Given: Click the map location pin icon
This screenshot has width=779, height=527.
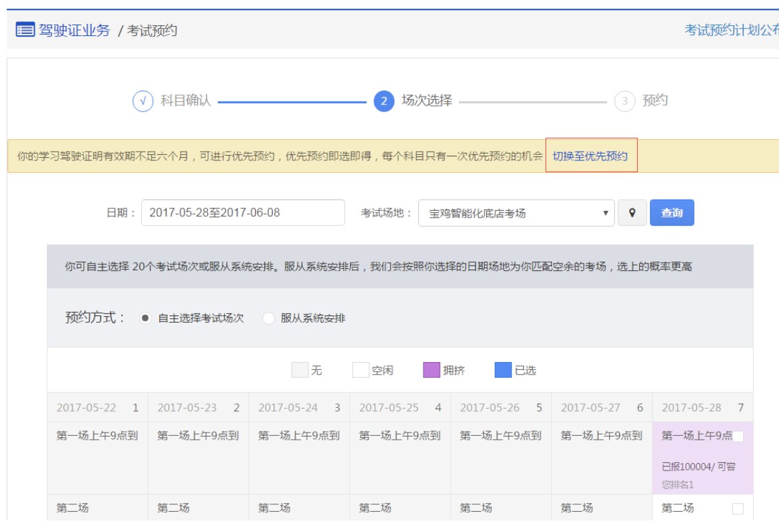Looking at the screenshot, I should (x=632, y=213).
